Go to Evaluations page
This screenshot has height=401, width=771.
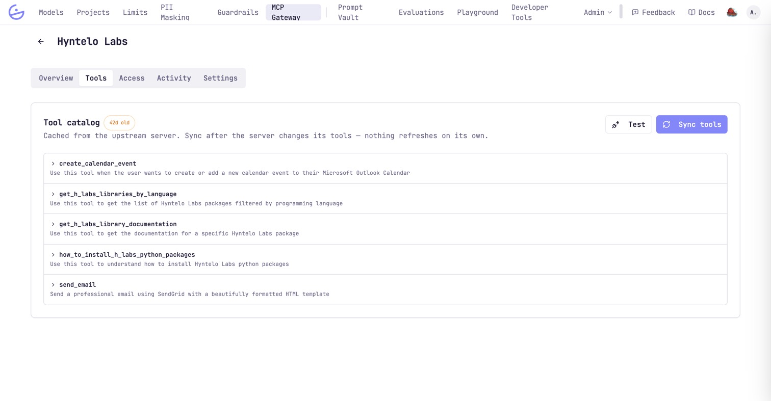tap(421, 12)
